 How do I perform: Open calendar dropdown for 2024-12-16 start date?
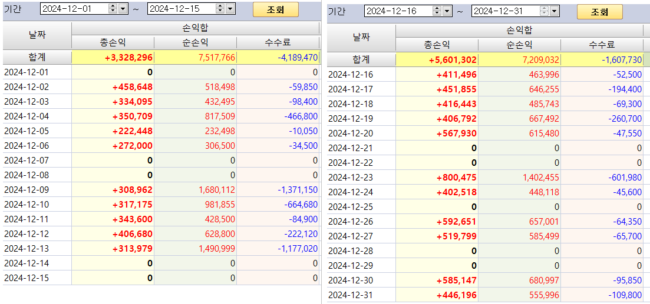click(447, 11)
